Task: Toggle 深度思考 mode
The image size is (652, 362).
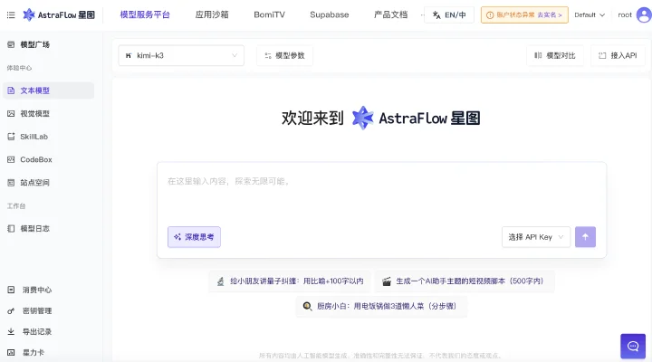Action: [194, 237]
